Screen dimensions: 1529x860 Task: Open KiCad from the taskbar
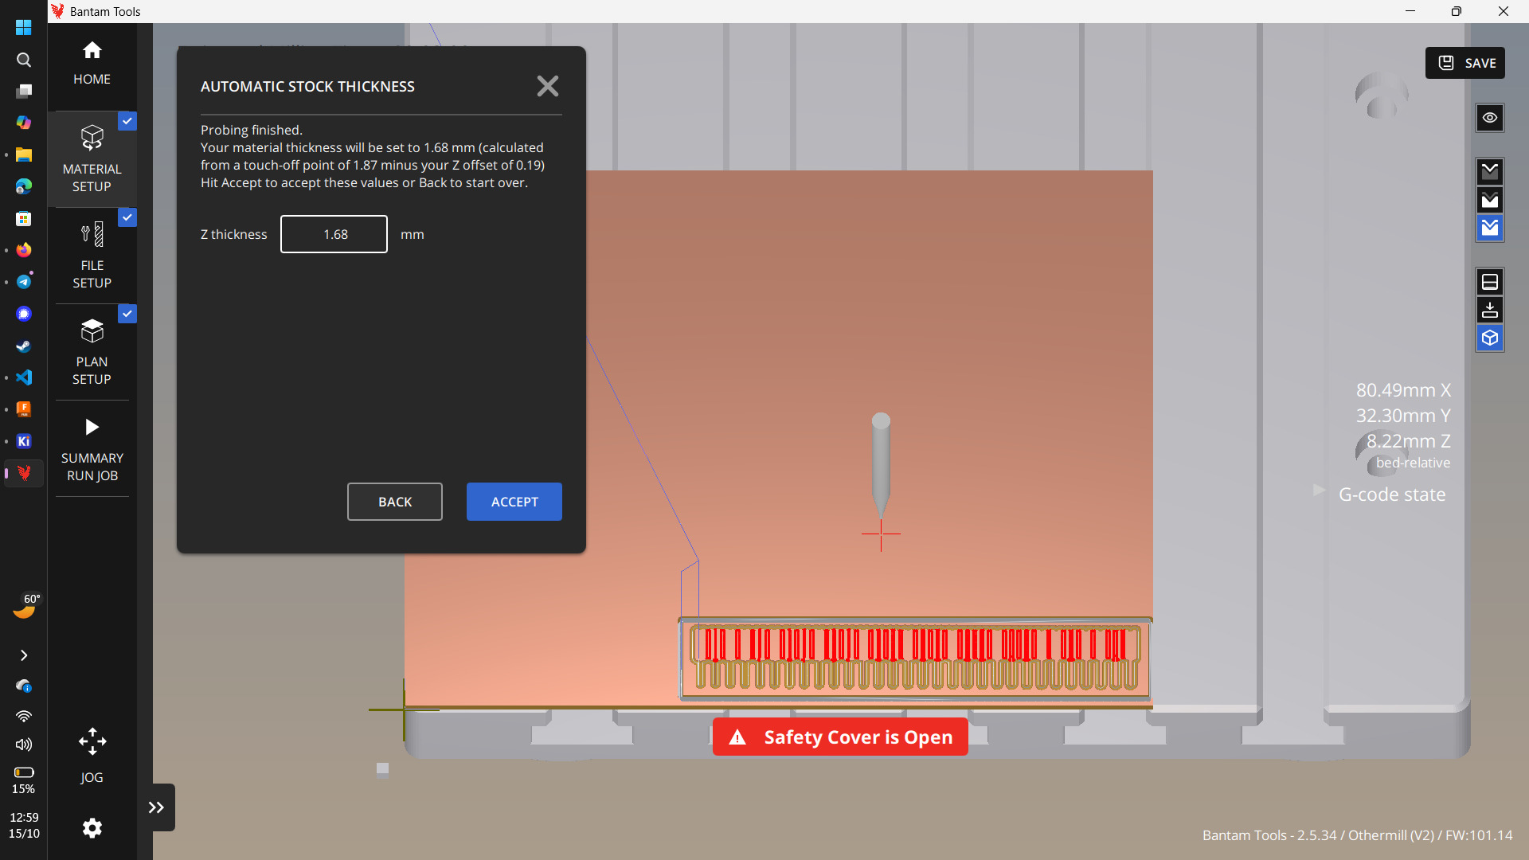[x=24, y=441]
